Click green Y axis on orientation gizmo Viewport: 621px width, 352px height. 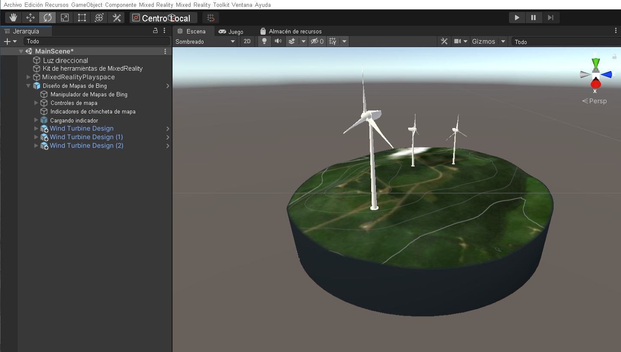click(595, 63)
